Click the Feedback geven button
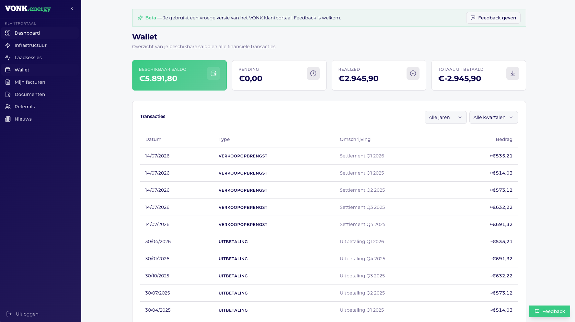The image size is (575, 322). 493,18
